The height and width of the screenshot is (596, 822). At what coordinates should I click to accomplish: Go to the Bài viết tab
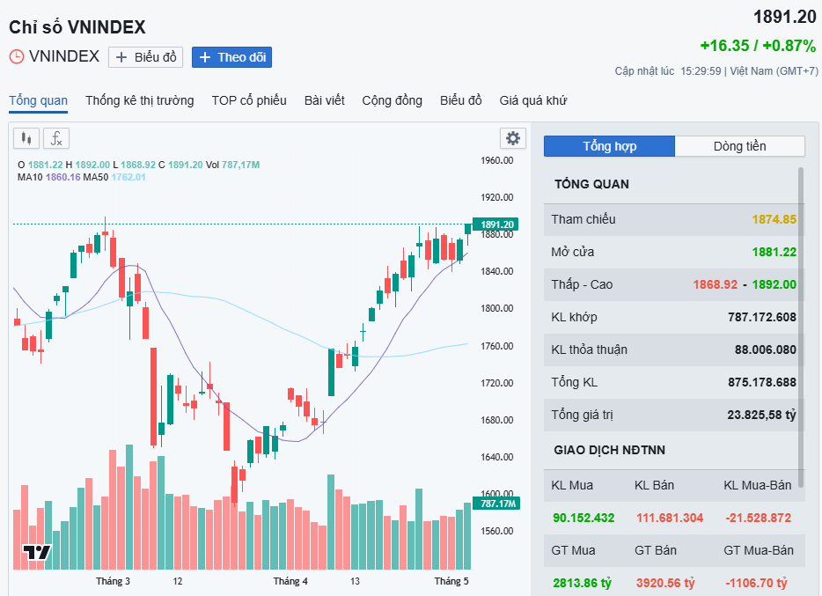[325, 100]
